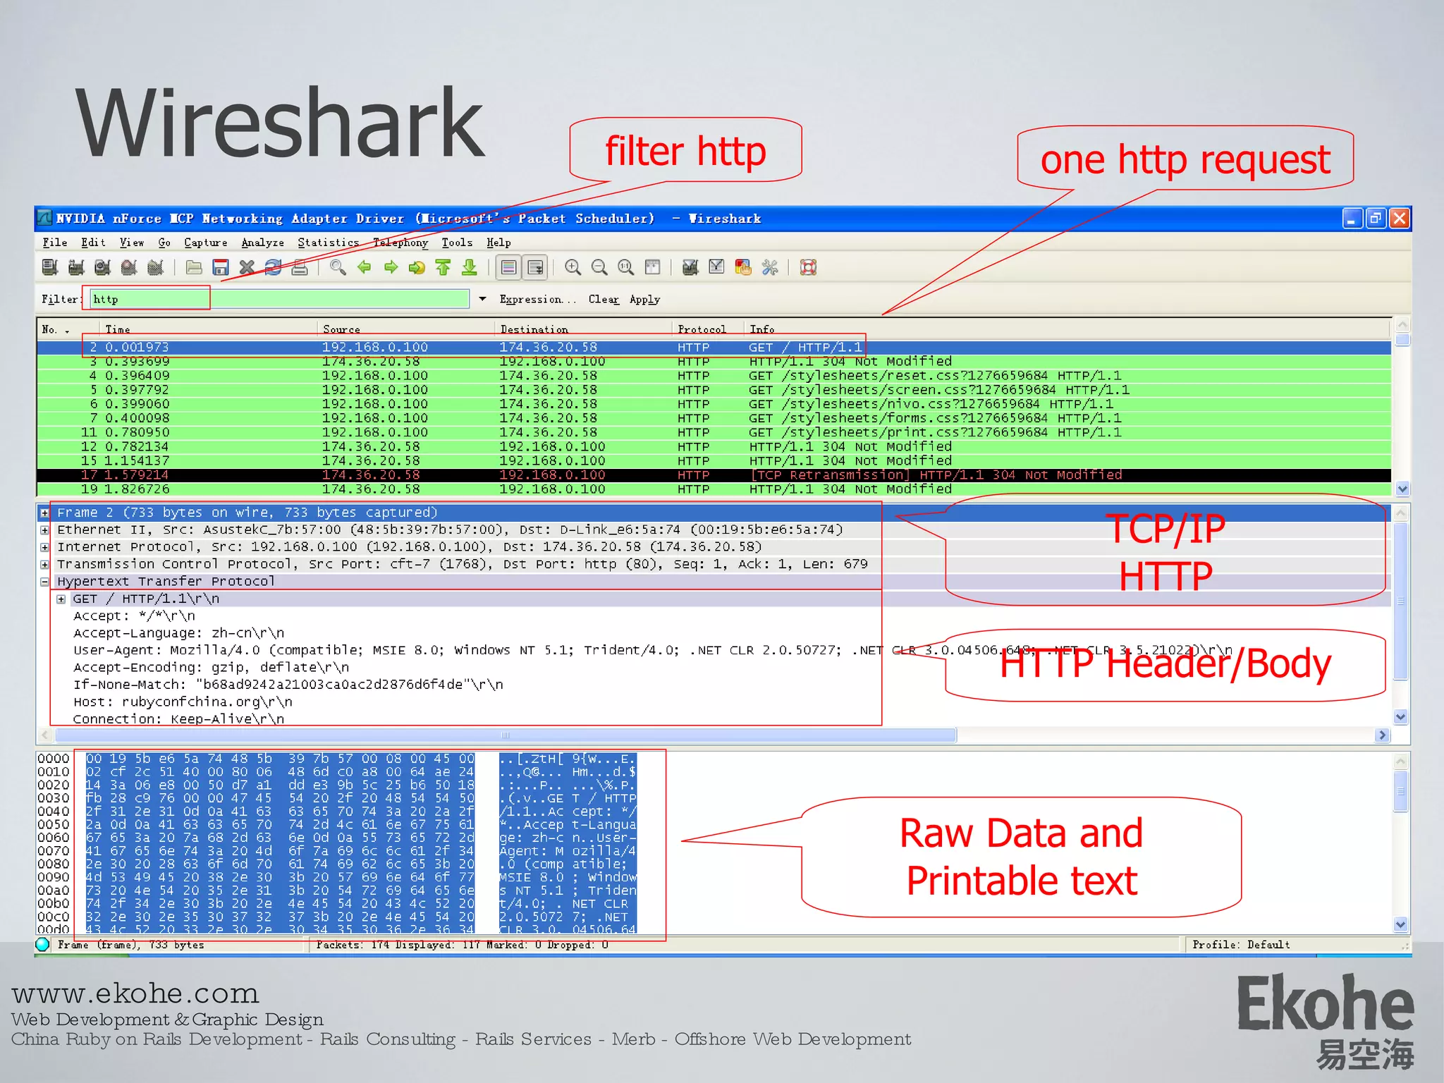Open preferences tools icon
This screenshot has width=1444, height=1083.
pyautogui.click(x=770, y=267)
